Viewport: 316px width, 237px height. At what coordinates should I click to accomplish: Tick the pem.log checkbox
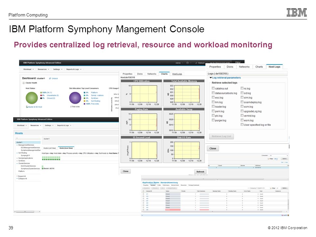[213, 111]
